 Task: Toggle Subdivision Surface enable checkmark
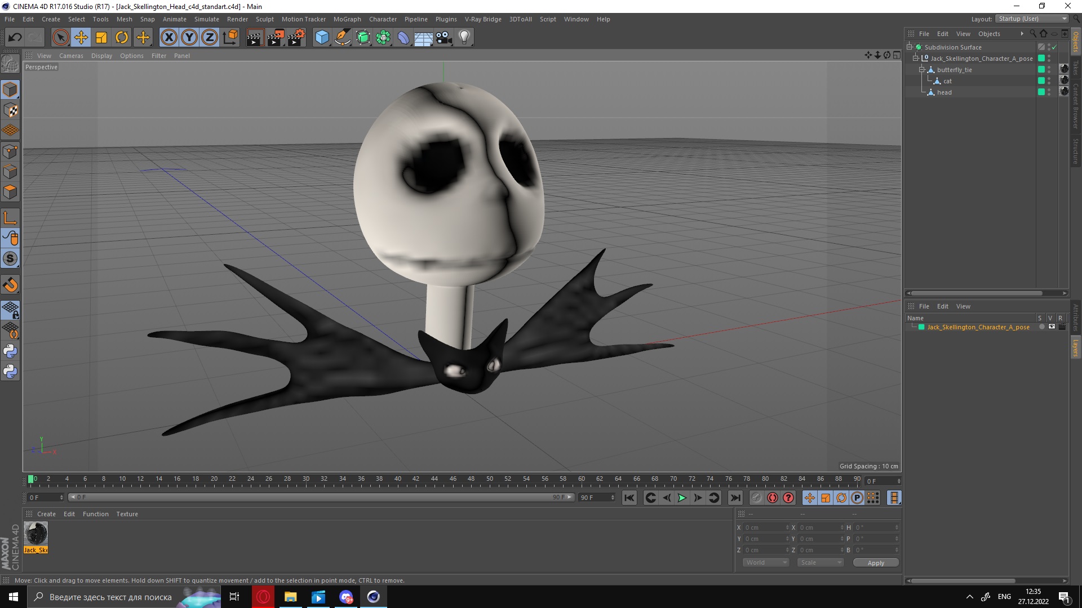tap(1054, 47)
